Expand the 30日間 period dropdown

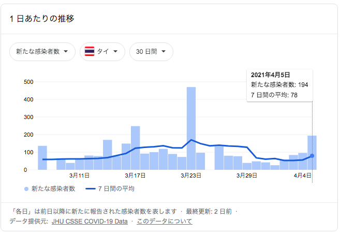pos(151,52)
